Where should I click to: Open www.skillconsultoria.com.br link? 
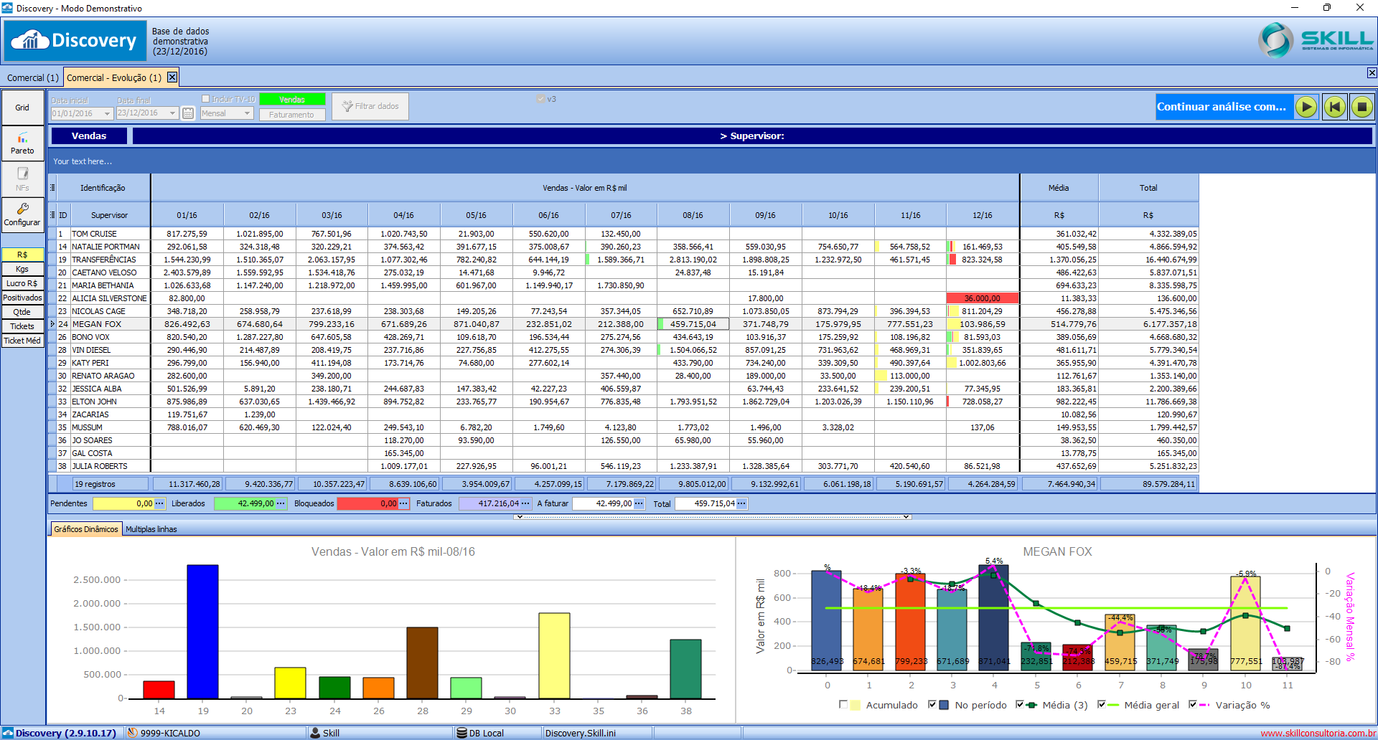coord(1318,733)
